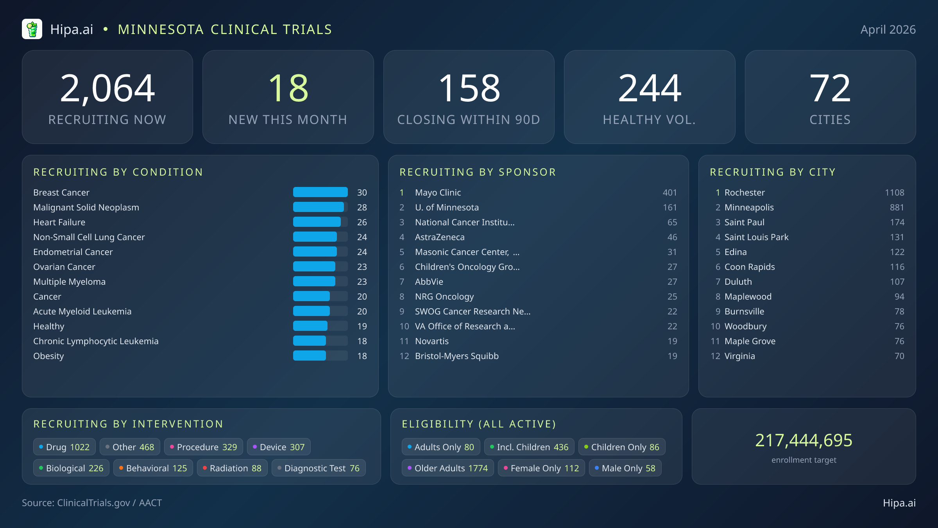Click the Multiple Myeloma condition
Viewport: 938px width, 528px height.
pyautogui.click(x=70, y=282)
